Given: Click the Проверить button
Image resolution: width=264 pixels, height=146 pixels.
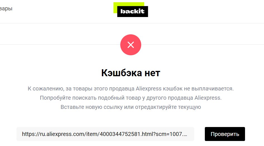Looking at the screenshot, I should click(x=225, y=134).
